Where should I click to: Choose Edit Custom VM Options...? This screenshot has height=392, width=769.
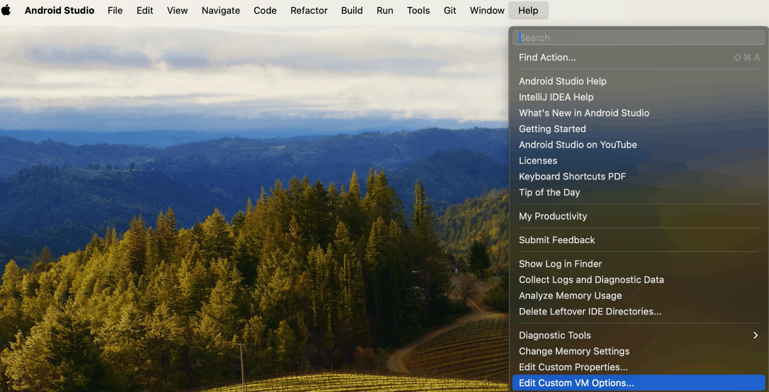pyautogui.click(x=639, y=383)
